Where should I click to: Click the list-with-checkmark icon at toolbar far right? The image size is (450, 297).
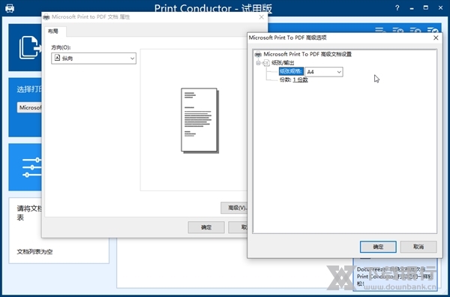pos(433,31)
